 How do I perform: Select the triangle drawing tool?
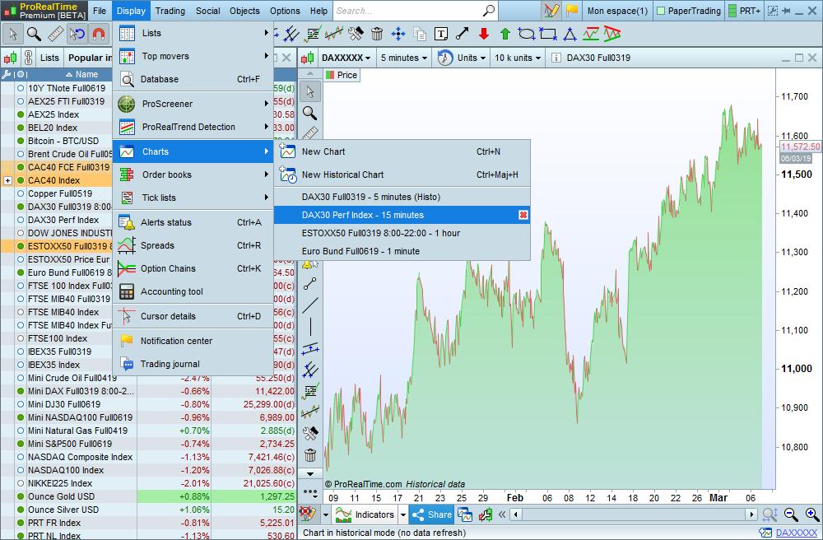click(x=570, y=34)
